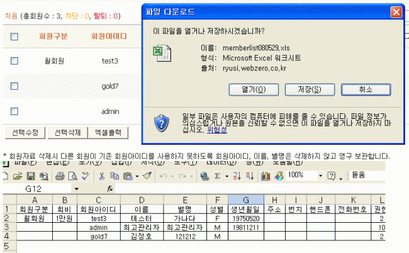This screenshot has height=253, width=409.
Task: Click the Drawing toolbar icon
Action: (279, 176)
